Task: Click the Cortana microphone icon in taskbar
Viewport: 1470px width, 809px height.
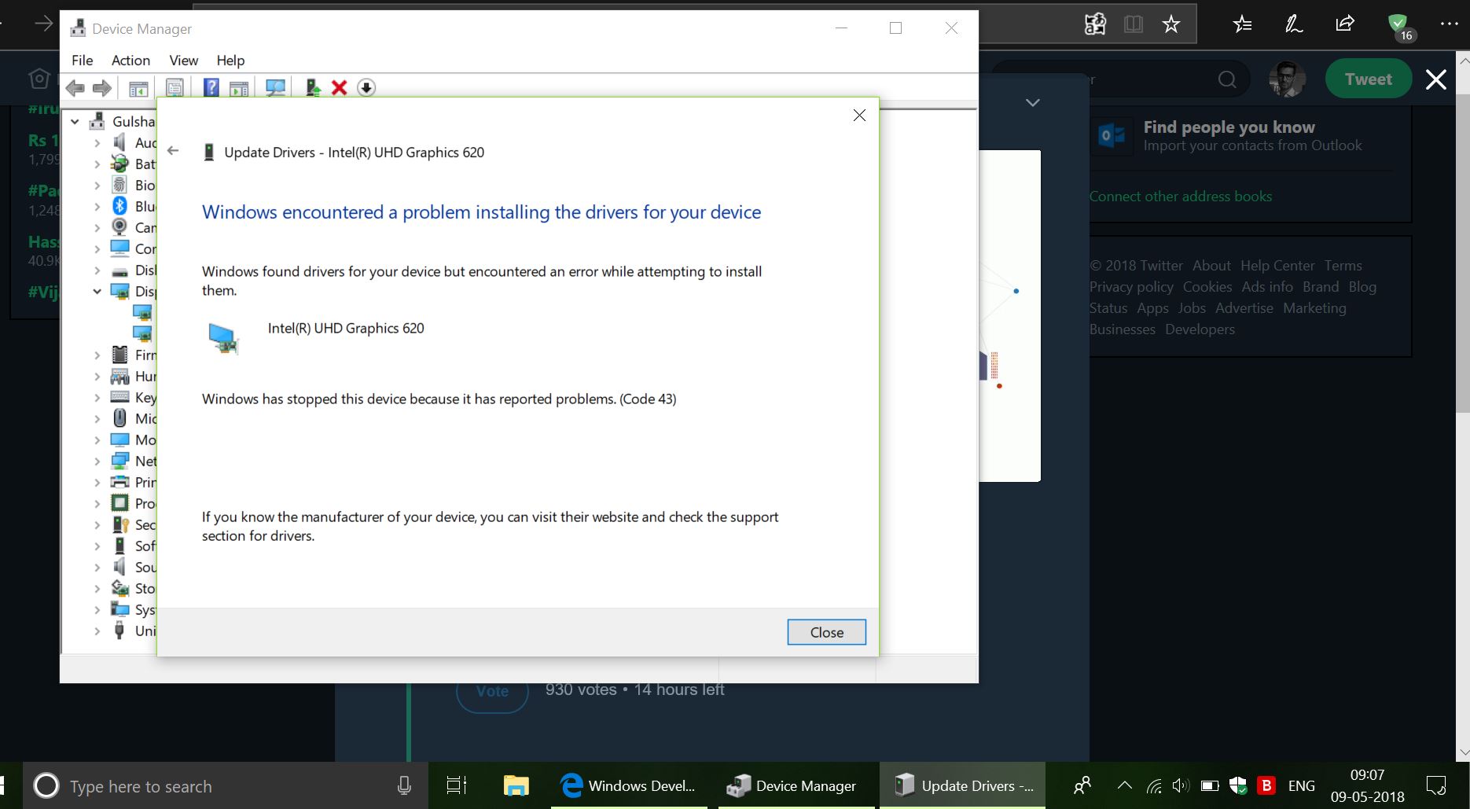Action: coord(404,785)
